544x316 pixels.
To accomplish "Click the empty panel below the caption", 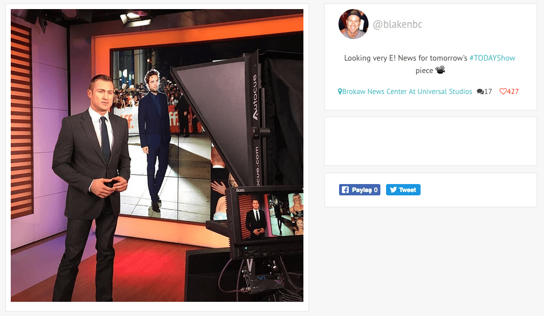I will [x=430, y=141].
